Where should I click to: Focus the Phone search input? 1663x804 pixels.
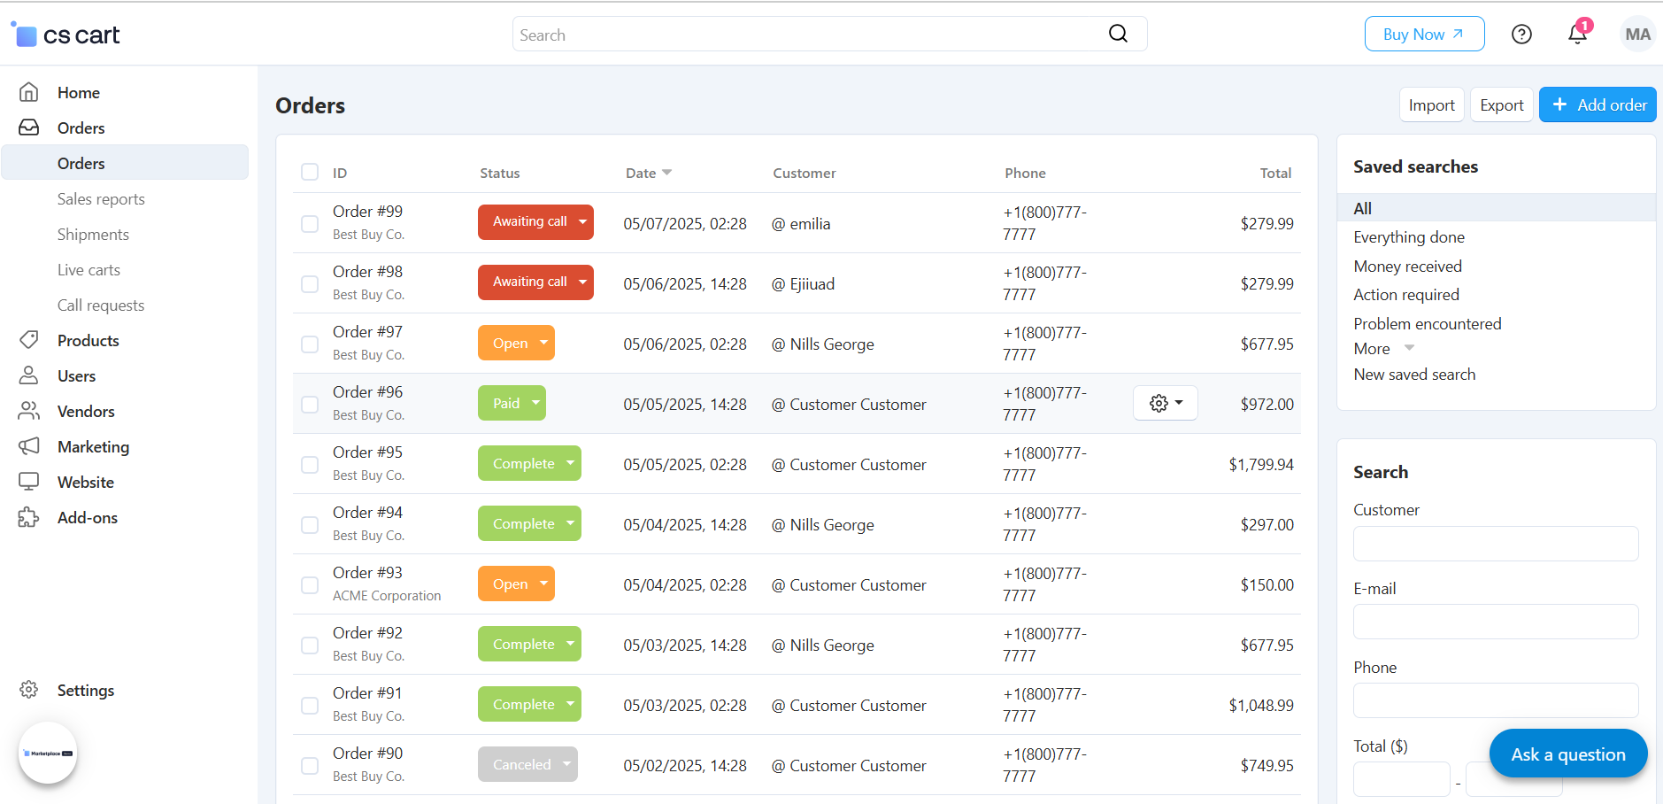coord(1496,700)
